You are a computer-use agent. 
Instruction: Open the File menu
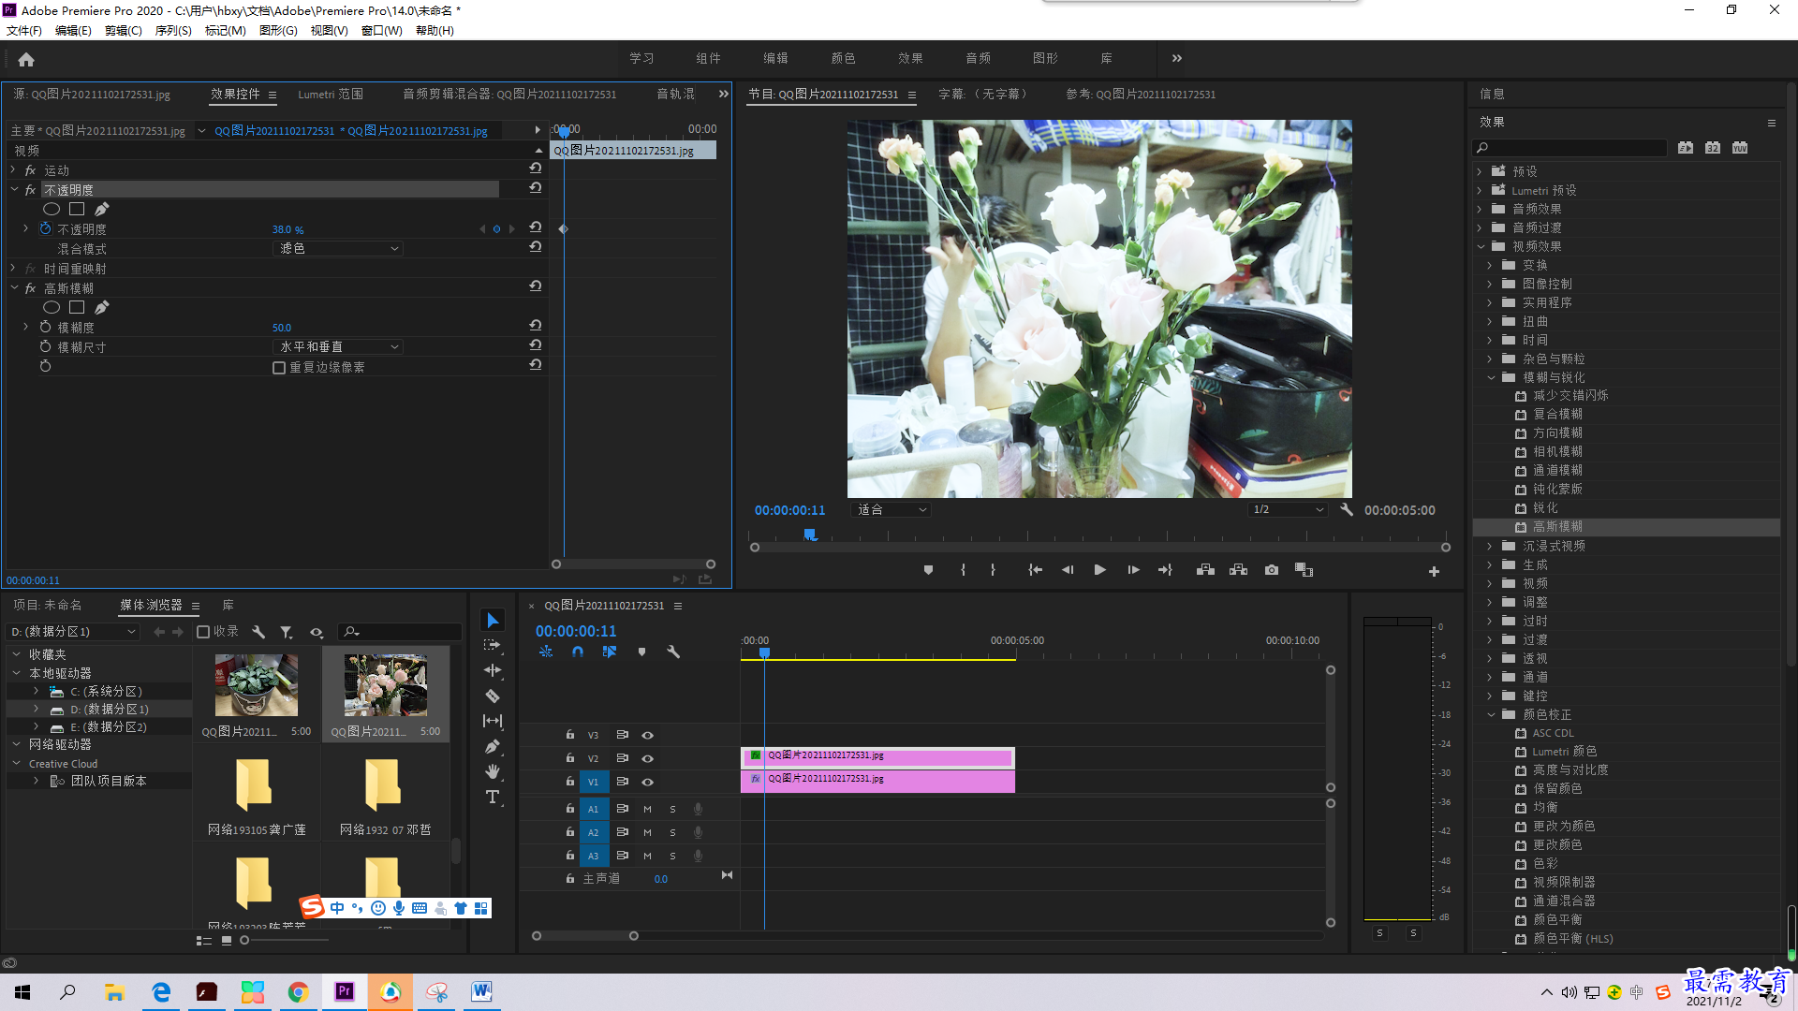pos(24,31)
